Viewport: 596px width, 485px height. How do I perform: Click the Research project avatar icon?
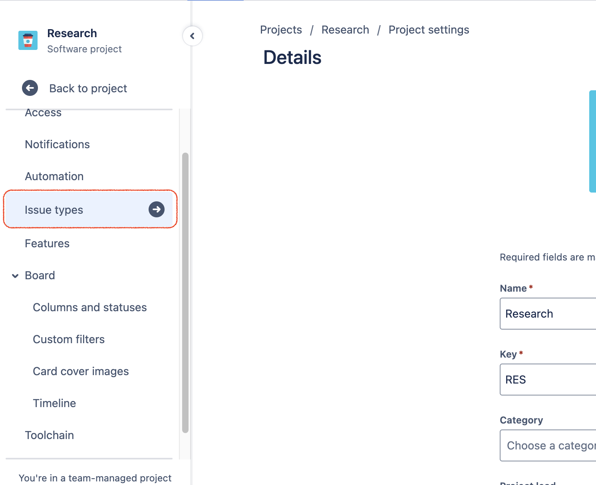click(28, 40)
